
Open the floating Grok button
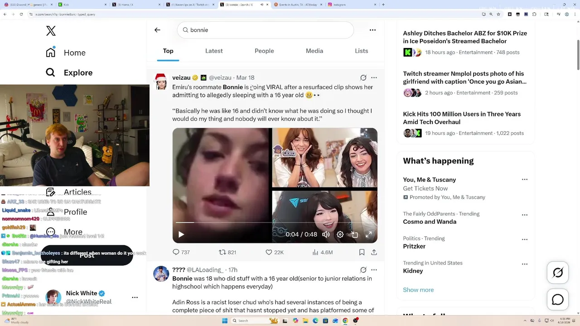tap(558, 273)
